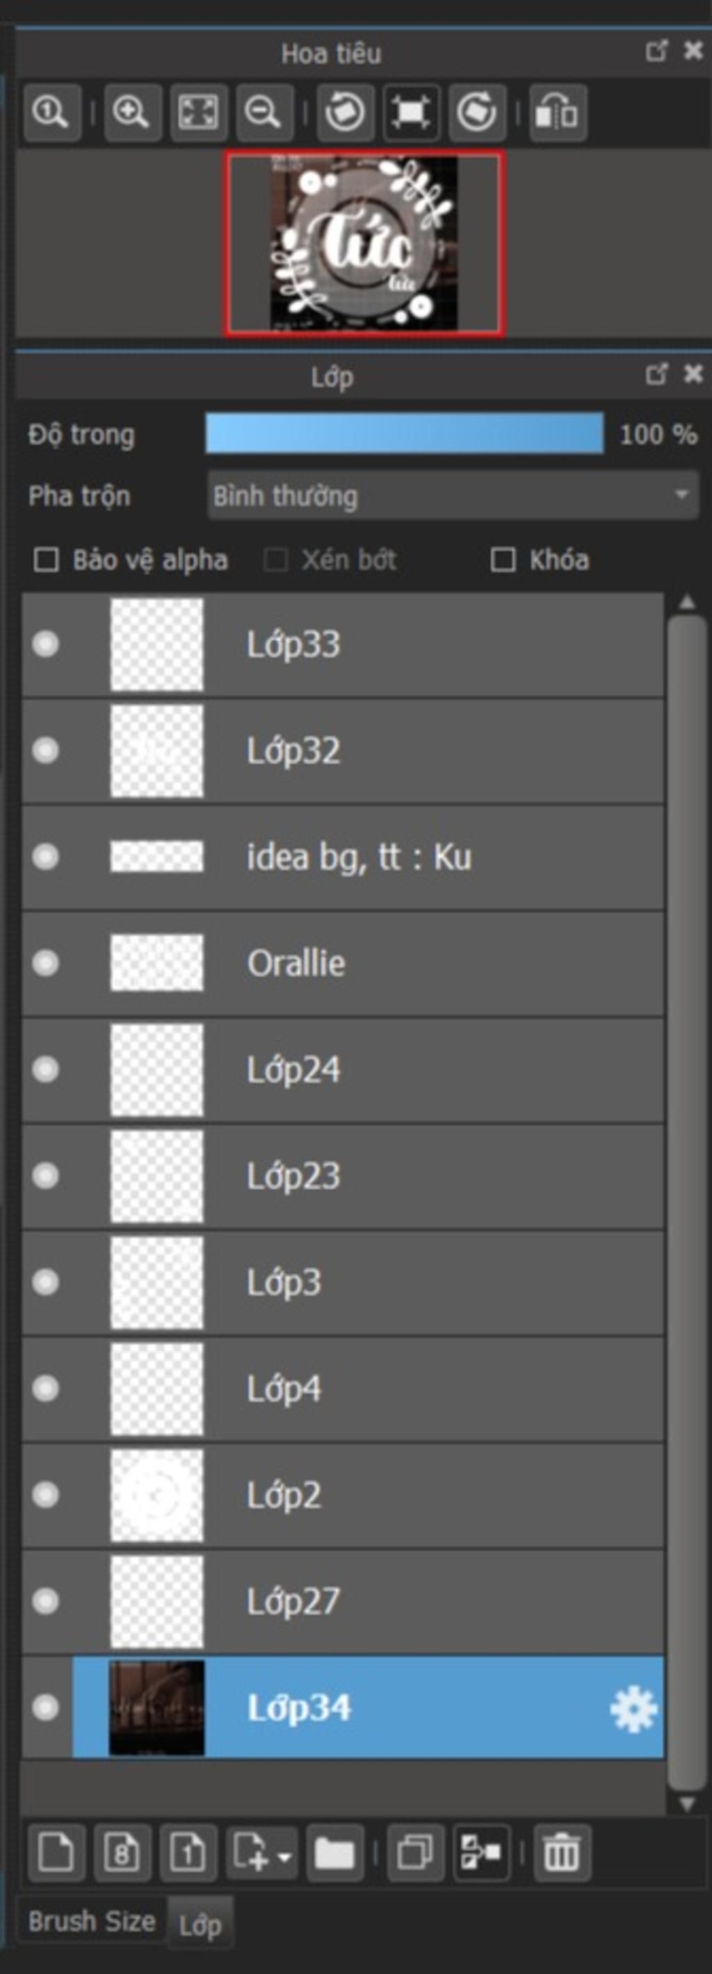Tick the Khóa lock checkbox
This screenshot has height=1974, width=712.
[502, 559]
